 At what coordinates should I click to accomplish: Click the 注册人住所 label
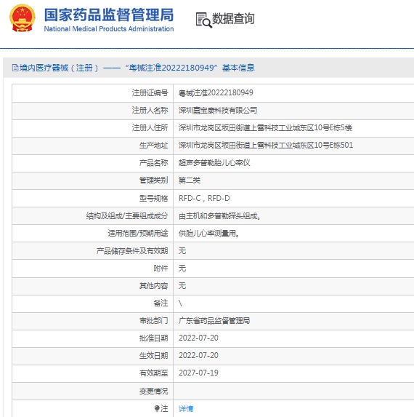click(x=150, y=127)
